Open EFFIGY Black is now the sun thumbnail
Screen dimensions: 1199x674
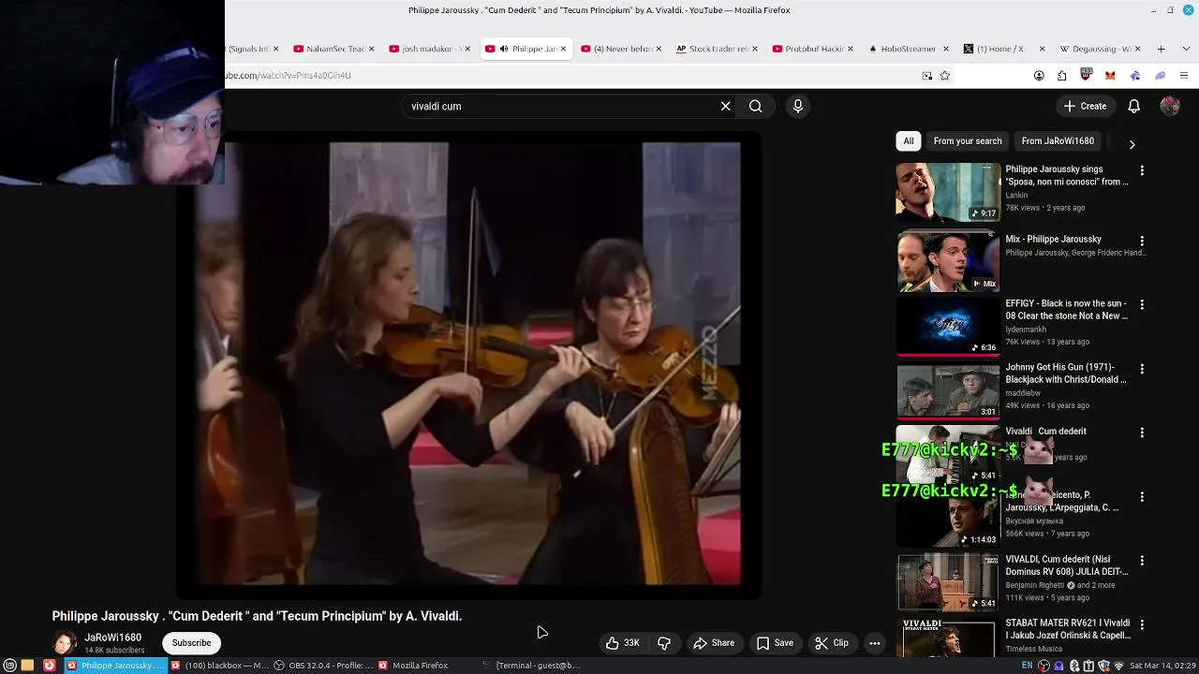(x=948, y=327)
